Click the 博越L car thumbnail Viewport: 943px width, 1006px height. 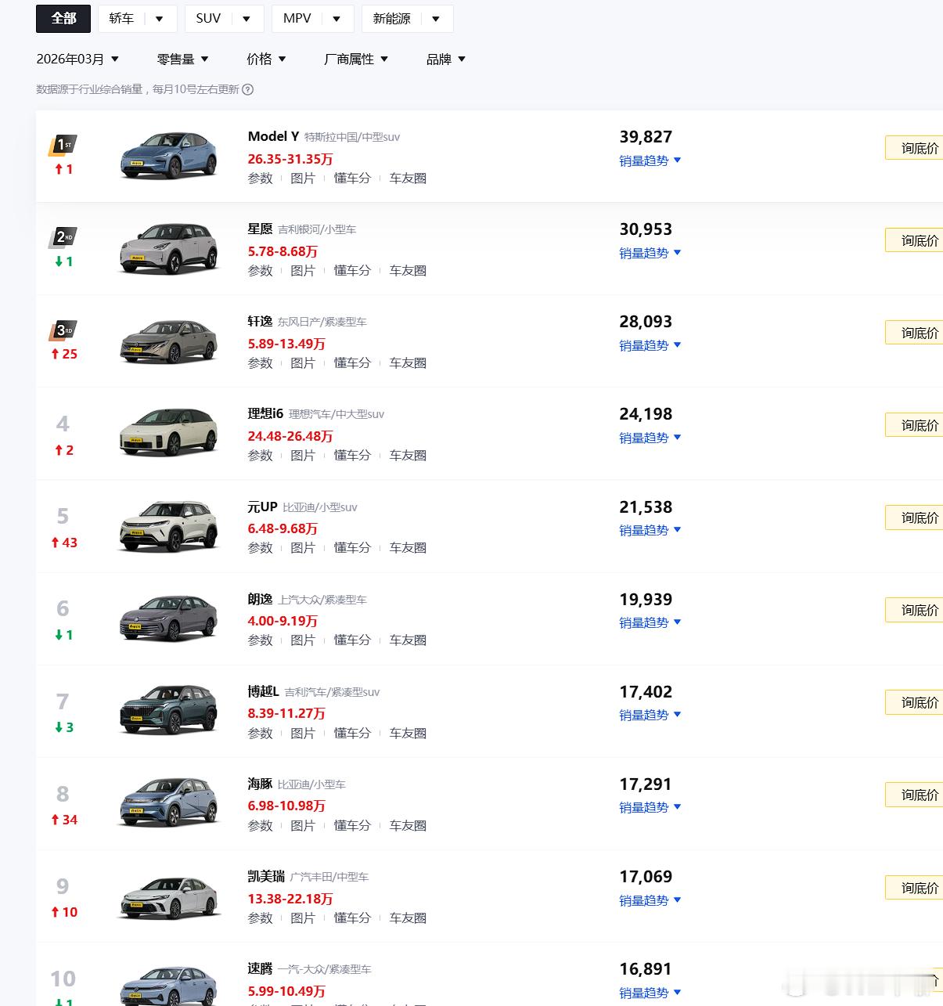point(167,709)
